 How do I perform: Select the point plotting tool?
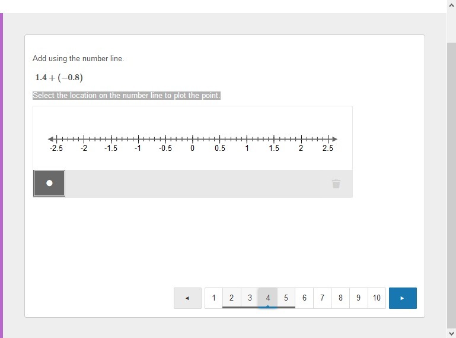pos(49,184)
